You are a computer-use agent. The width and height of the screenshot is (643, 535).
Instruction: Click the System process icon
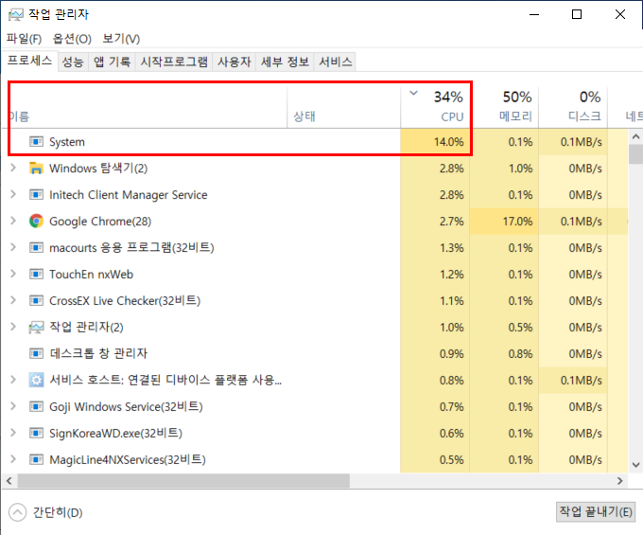click(x=36, y=142)
